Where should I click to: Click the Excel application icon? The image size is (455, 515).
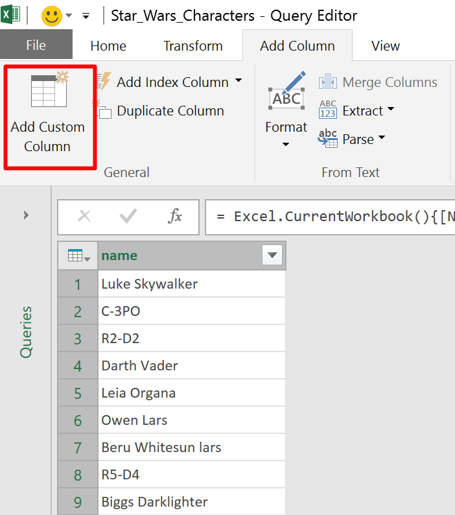(10, 15)
